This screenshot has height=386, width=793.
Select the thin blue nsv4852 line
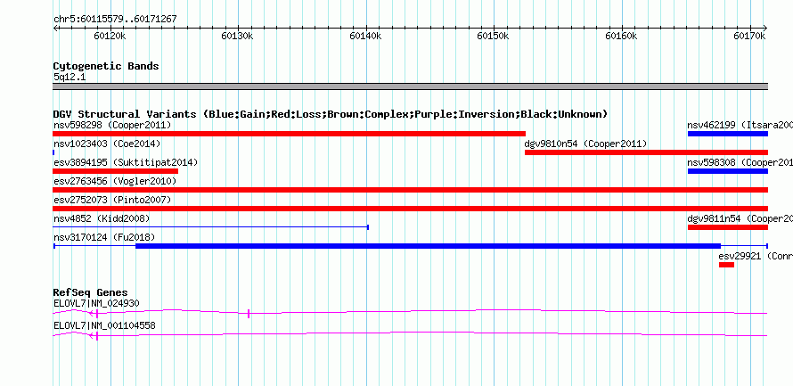pyautogui.click(x=210, y=227)
